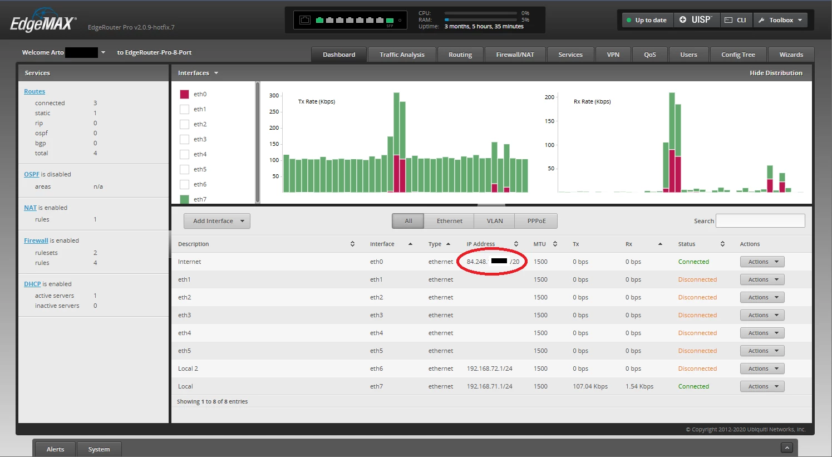Open the QoS tab
This screenshot has width=832, height=457.
[x=650, y=55]
